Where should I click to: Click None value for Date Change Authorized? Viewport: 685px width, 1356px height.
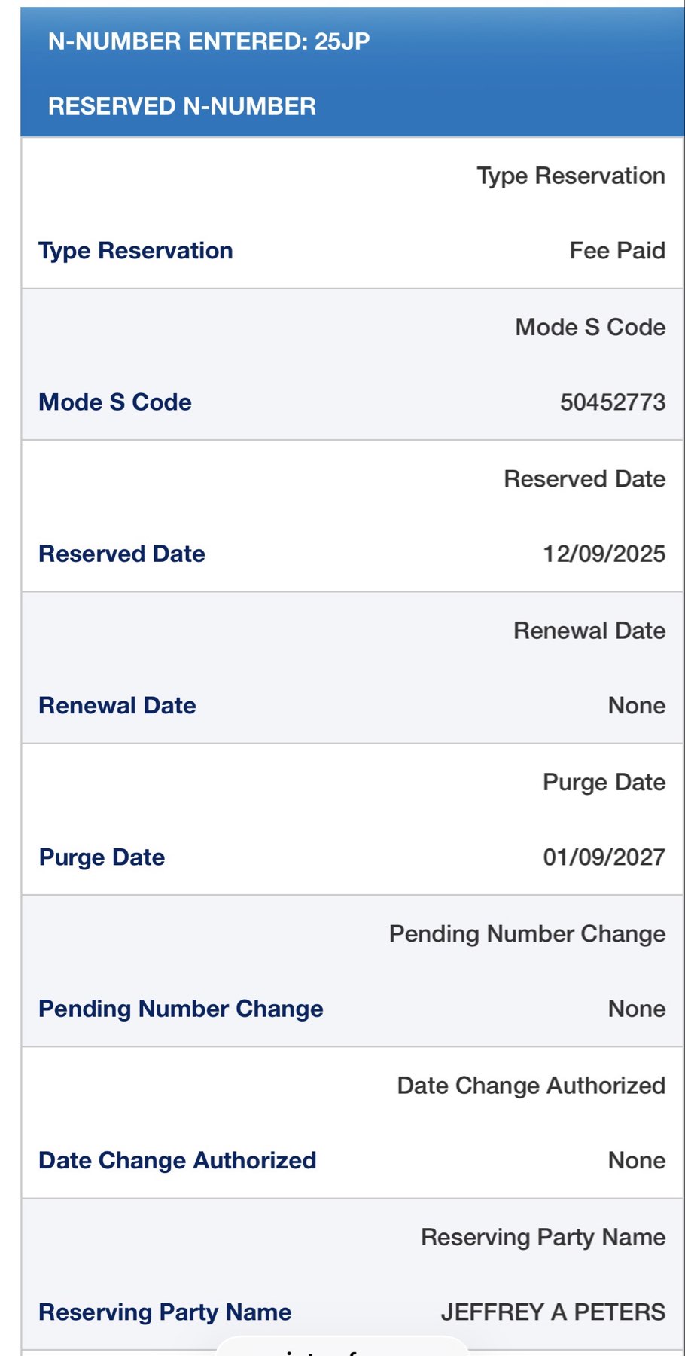pyautogui.click(x=636, y=1160)
